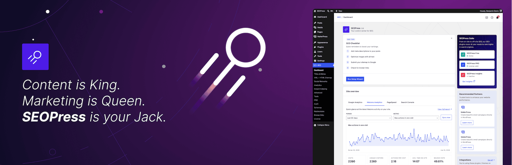The width and height of the screenshot is (512, 165).
Task: Follow the Get Insights link
Action: [x=469, y=81]
